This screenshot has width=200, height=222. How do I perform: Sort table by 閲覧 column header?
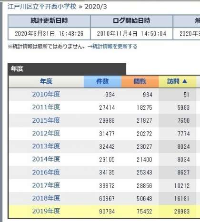(140, 81)
